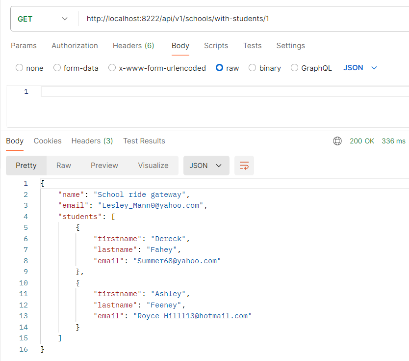Click the 336 ms response time
Image resolution: width=409 pixels, height=361 pixels.
point(393,141)
